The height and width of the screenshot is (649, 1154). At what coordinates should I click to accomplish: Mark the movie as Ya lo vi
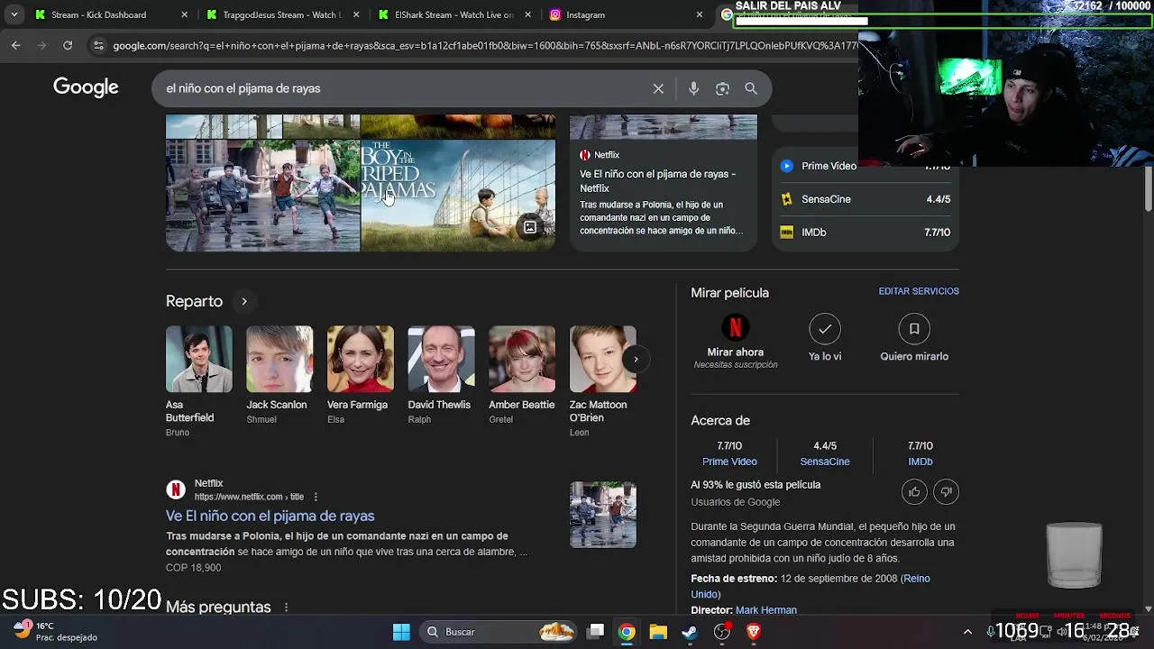point(825,329)
